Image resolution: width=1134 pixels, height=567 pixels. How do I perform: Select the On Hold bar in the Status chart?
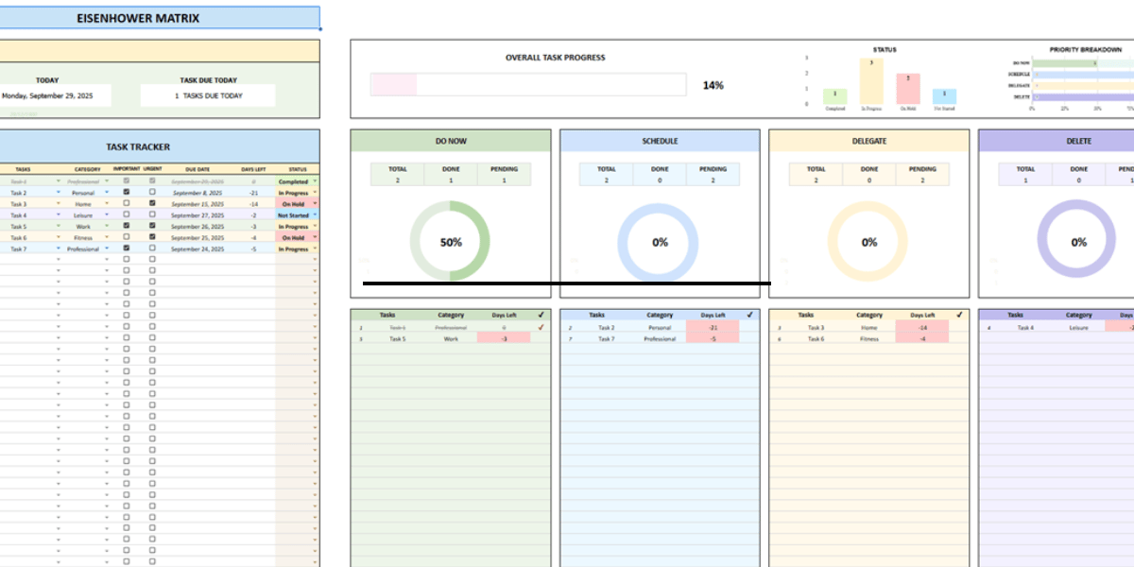click(x=909, y=90)
